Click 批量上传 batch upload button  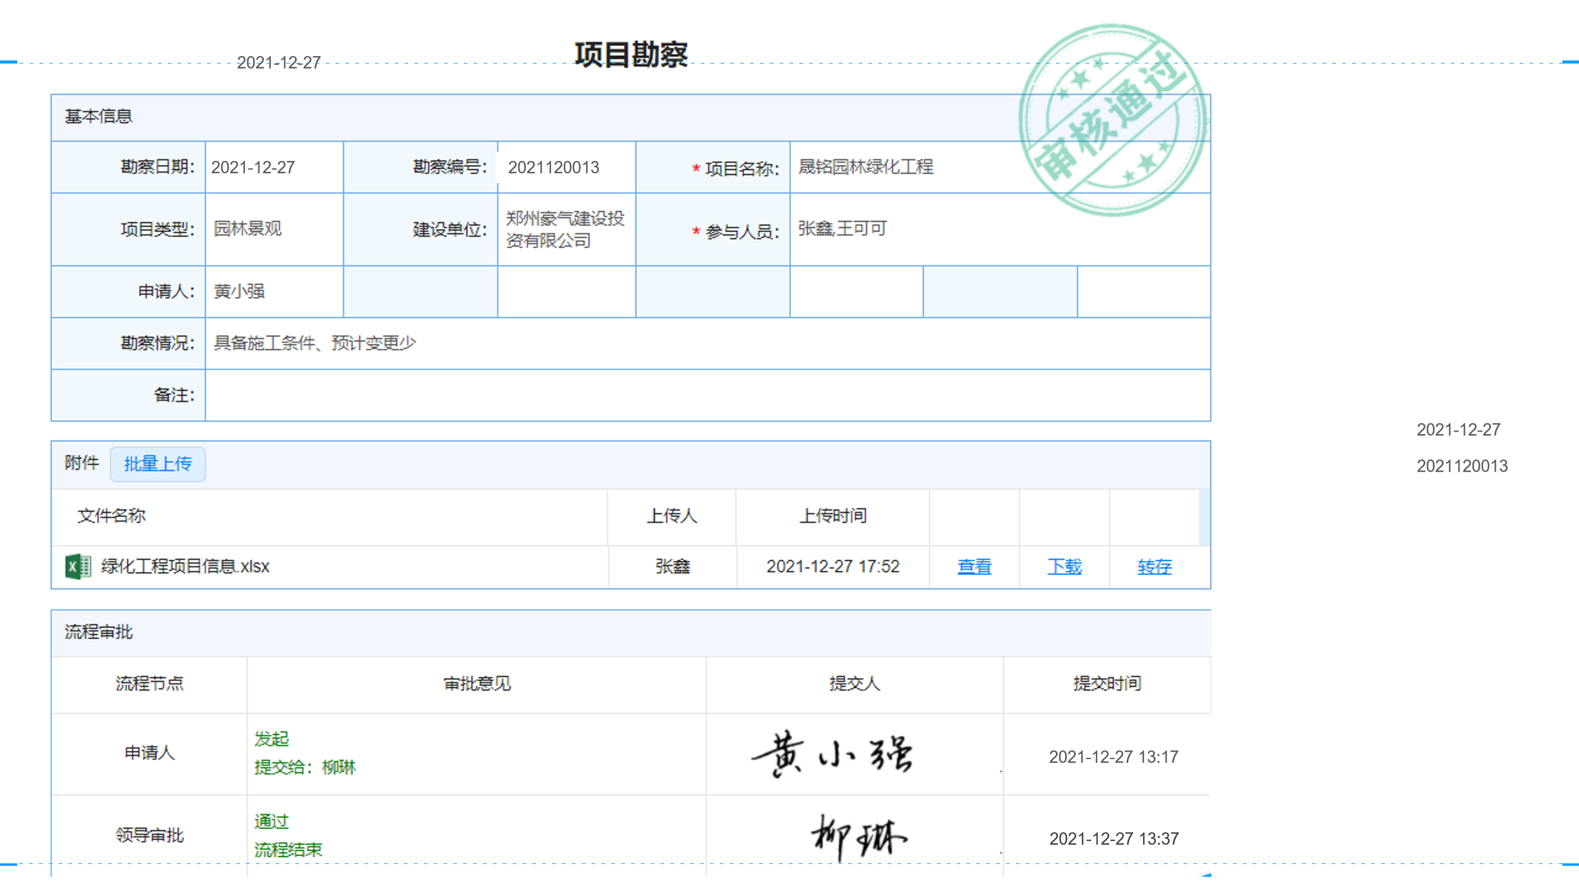(x=157, y=464)
